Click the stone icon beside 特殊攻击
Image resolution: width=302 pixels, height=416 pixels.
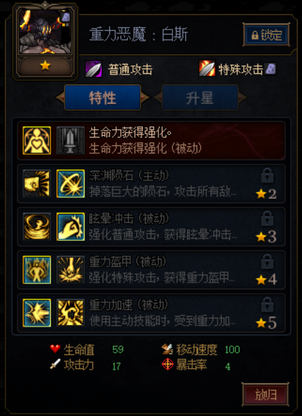click(270, 69)
